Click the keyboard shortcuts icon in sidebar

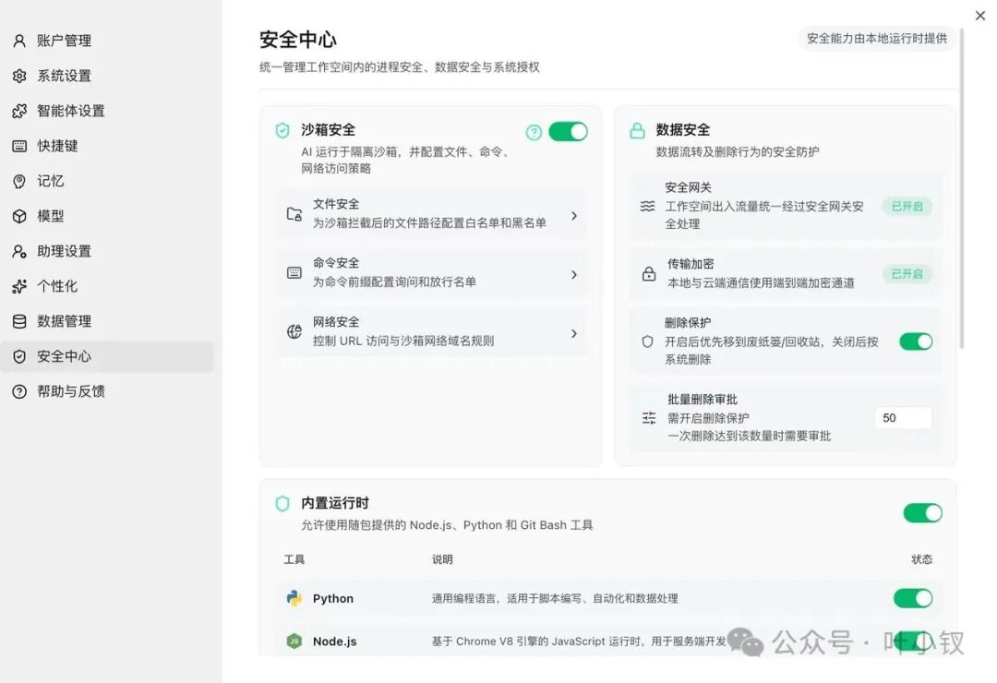tap(19, 146)
